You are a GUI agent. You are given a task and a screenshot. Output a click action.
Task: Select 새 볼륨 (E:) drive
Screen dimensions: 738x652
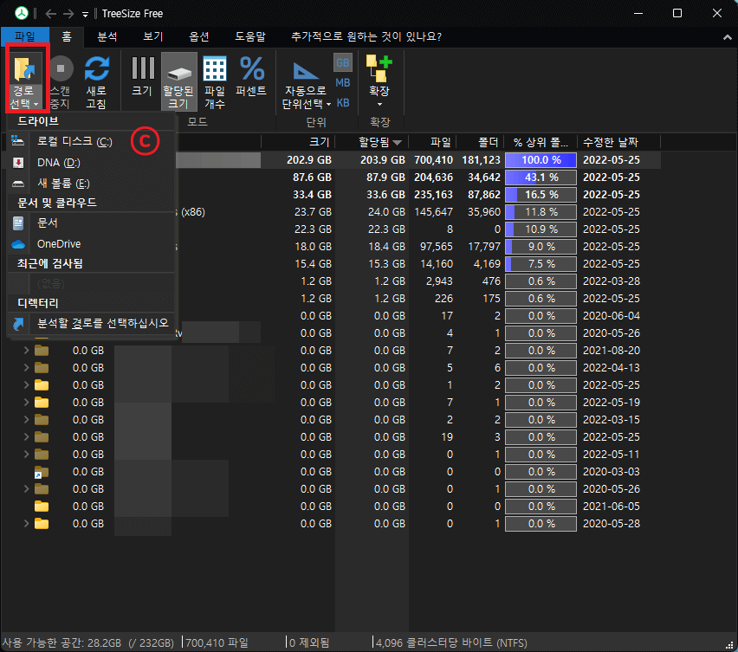click(90, 184)
